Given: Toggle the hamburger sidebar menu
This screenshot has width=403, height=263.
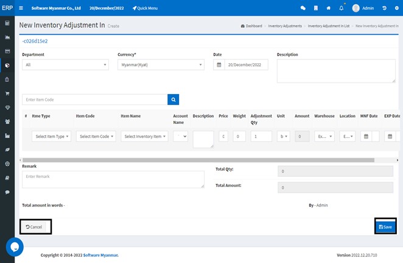Looking at the screenshot, I should (21, 8).
